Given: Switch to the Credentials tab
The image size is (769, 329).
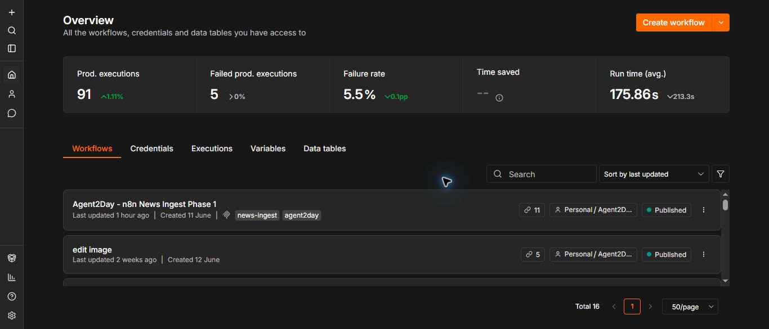Looking at the screenshot, I should pyautogui.click(x=152, y=148).
